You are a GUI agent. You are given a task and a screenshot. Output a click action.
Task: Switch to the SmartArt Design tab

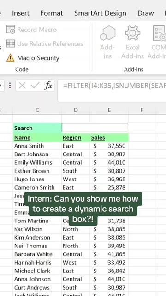(100, 13)
